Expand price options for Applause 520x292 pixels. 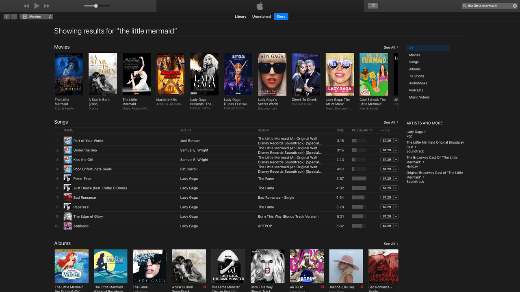point(396,226)
